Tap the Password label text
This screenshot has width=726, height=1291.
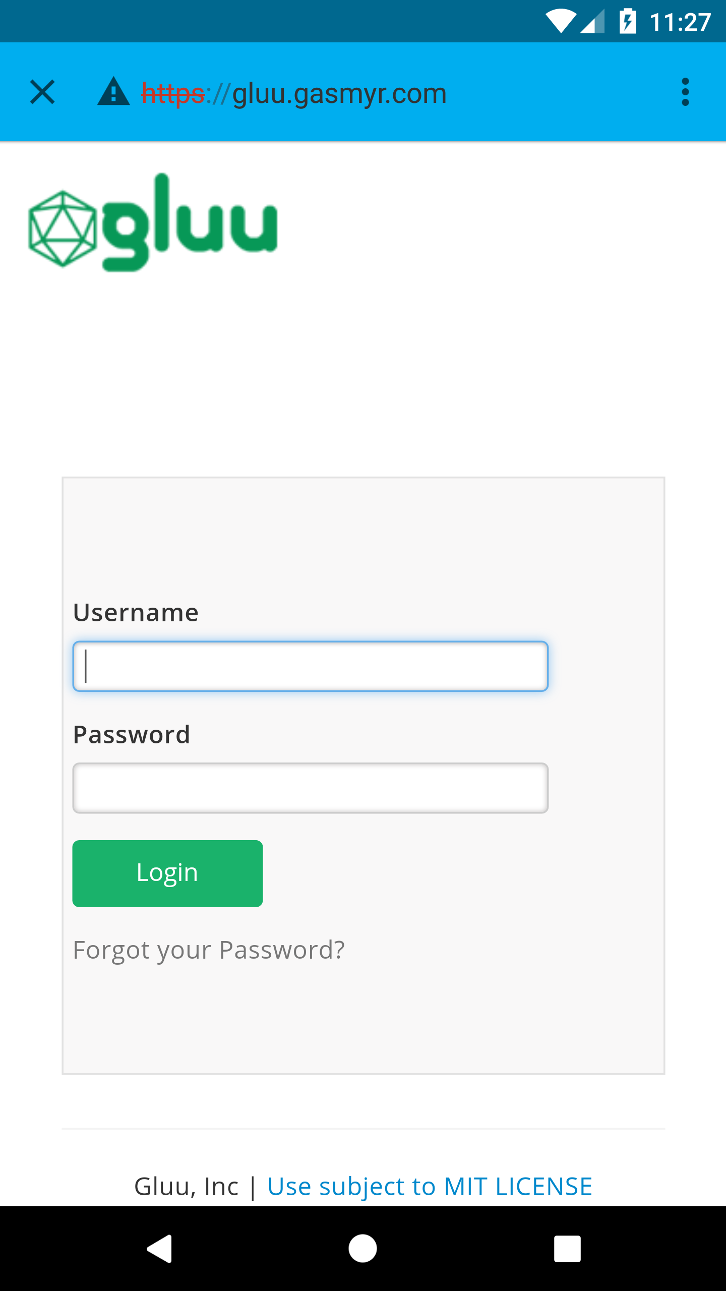coord(132,735)
